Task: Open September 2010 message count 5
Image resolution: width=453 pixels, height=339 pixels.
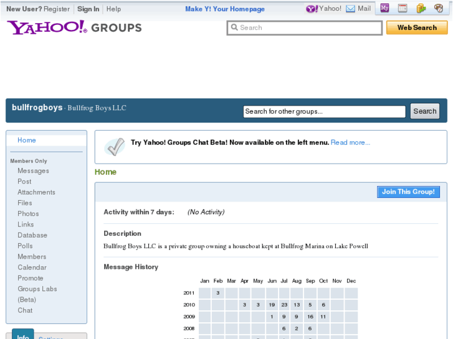Action: pyautogui.click(x=310, y=305)
